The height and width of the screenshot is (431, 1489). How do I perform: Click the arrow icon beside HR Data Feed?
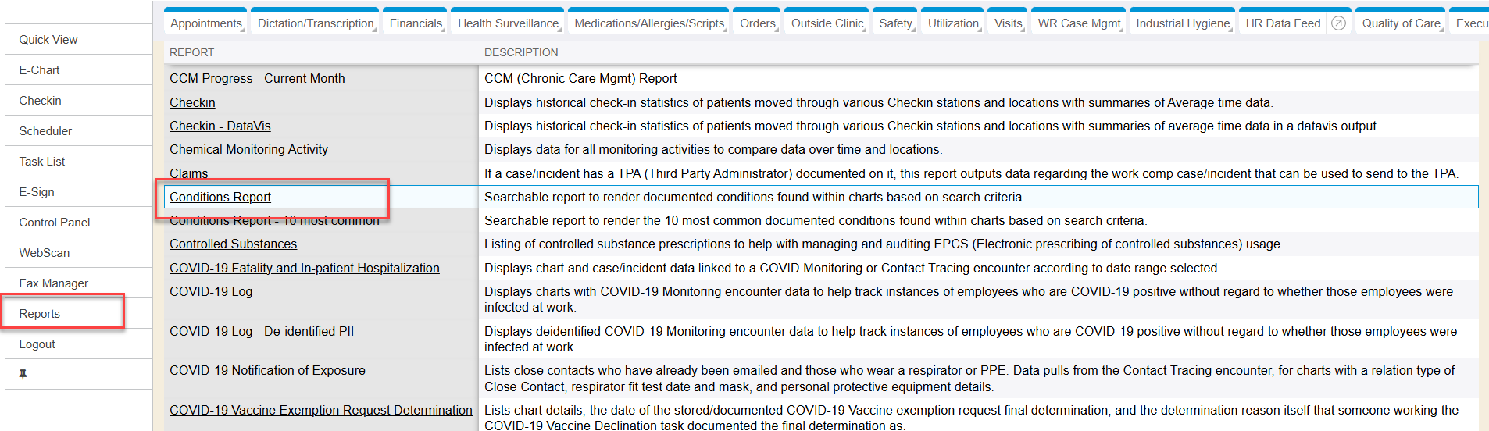pyautogui.click(x=1338, y=23)
